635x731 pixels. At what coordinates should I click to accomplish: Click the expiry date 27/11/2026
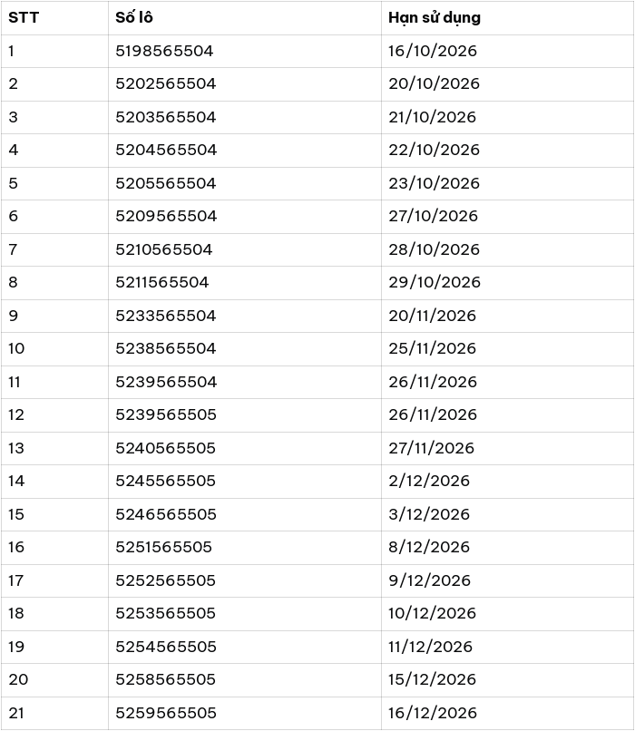(x=431, y=448)
